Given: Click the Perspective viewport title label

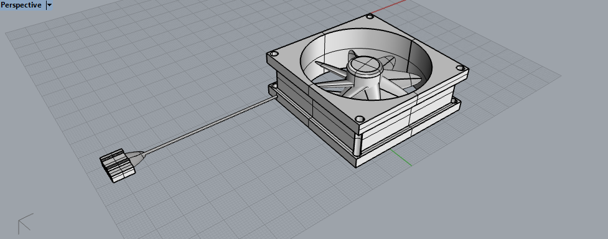Looking at the screenshot, I should coord(21,5).
